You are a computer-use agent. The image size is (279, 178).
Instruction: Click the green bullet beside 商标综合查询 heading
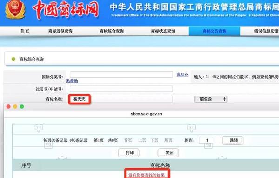[13, 59]
